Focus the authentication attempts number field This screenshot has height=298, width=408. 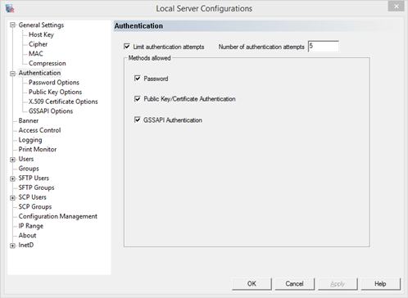pyautogui.click(x=324, y=47)
